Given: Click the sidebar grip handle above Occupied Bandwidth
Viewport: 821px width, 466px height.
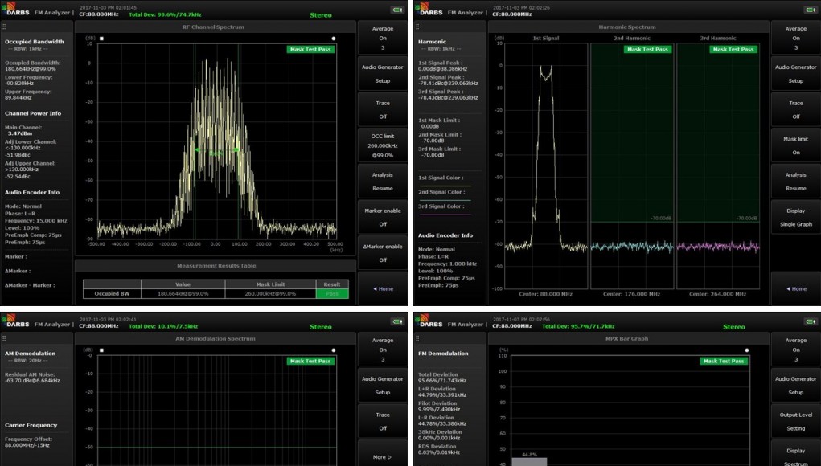Looking at the screenshot, I should point(5,26).
